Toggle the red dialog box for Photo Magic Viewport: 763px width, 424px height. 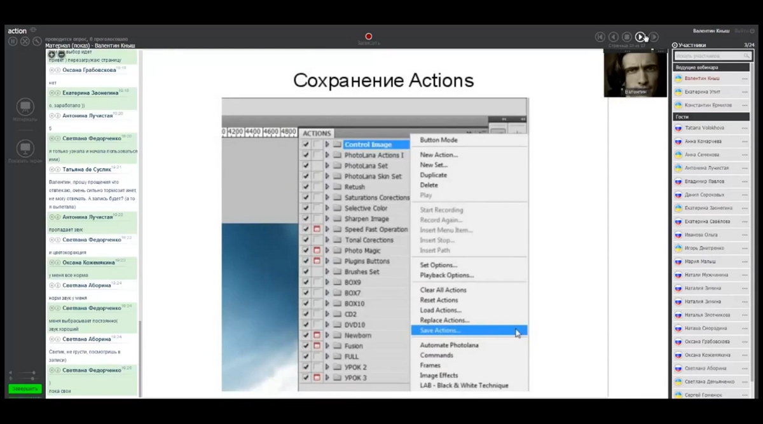pyautogui.click(x=317, y=250)
